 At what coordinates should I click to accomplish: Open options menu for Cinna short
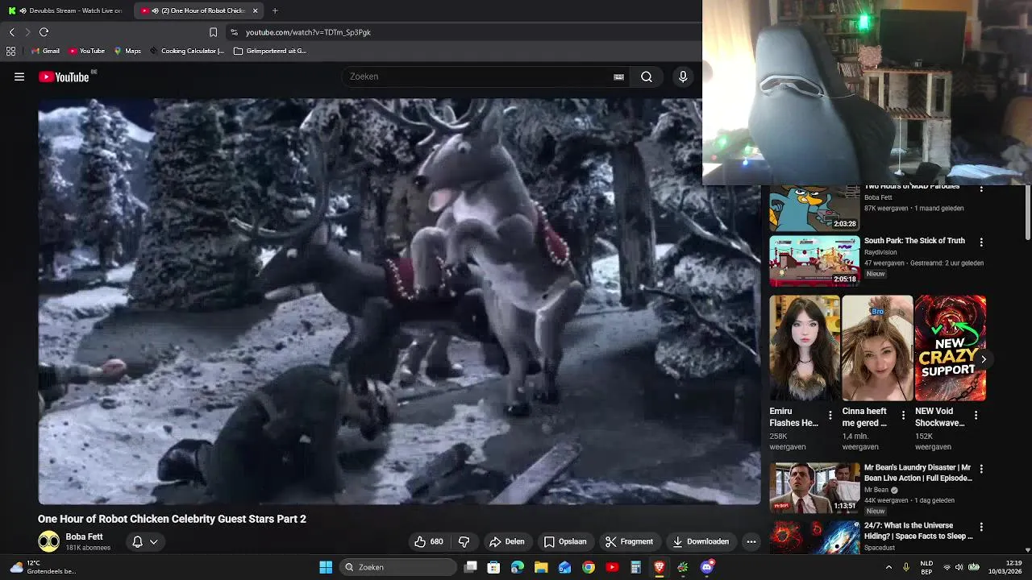[903, 416]
